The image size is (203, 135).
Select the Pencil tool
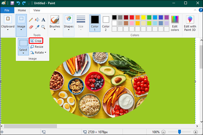tap(31, 20)
